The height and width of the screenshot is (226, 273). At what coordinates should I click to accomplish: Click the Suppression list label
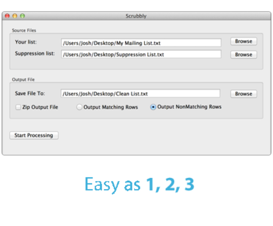[35, 53]
